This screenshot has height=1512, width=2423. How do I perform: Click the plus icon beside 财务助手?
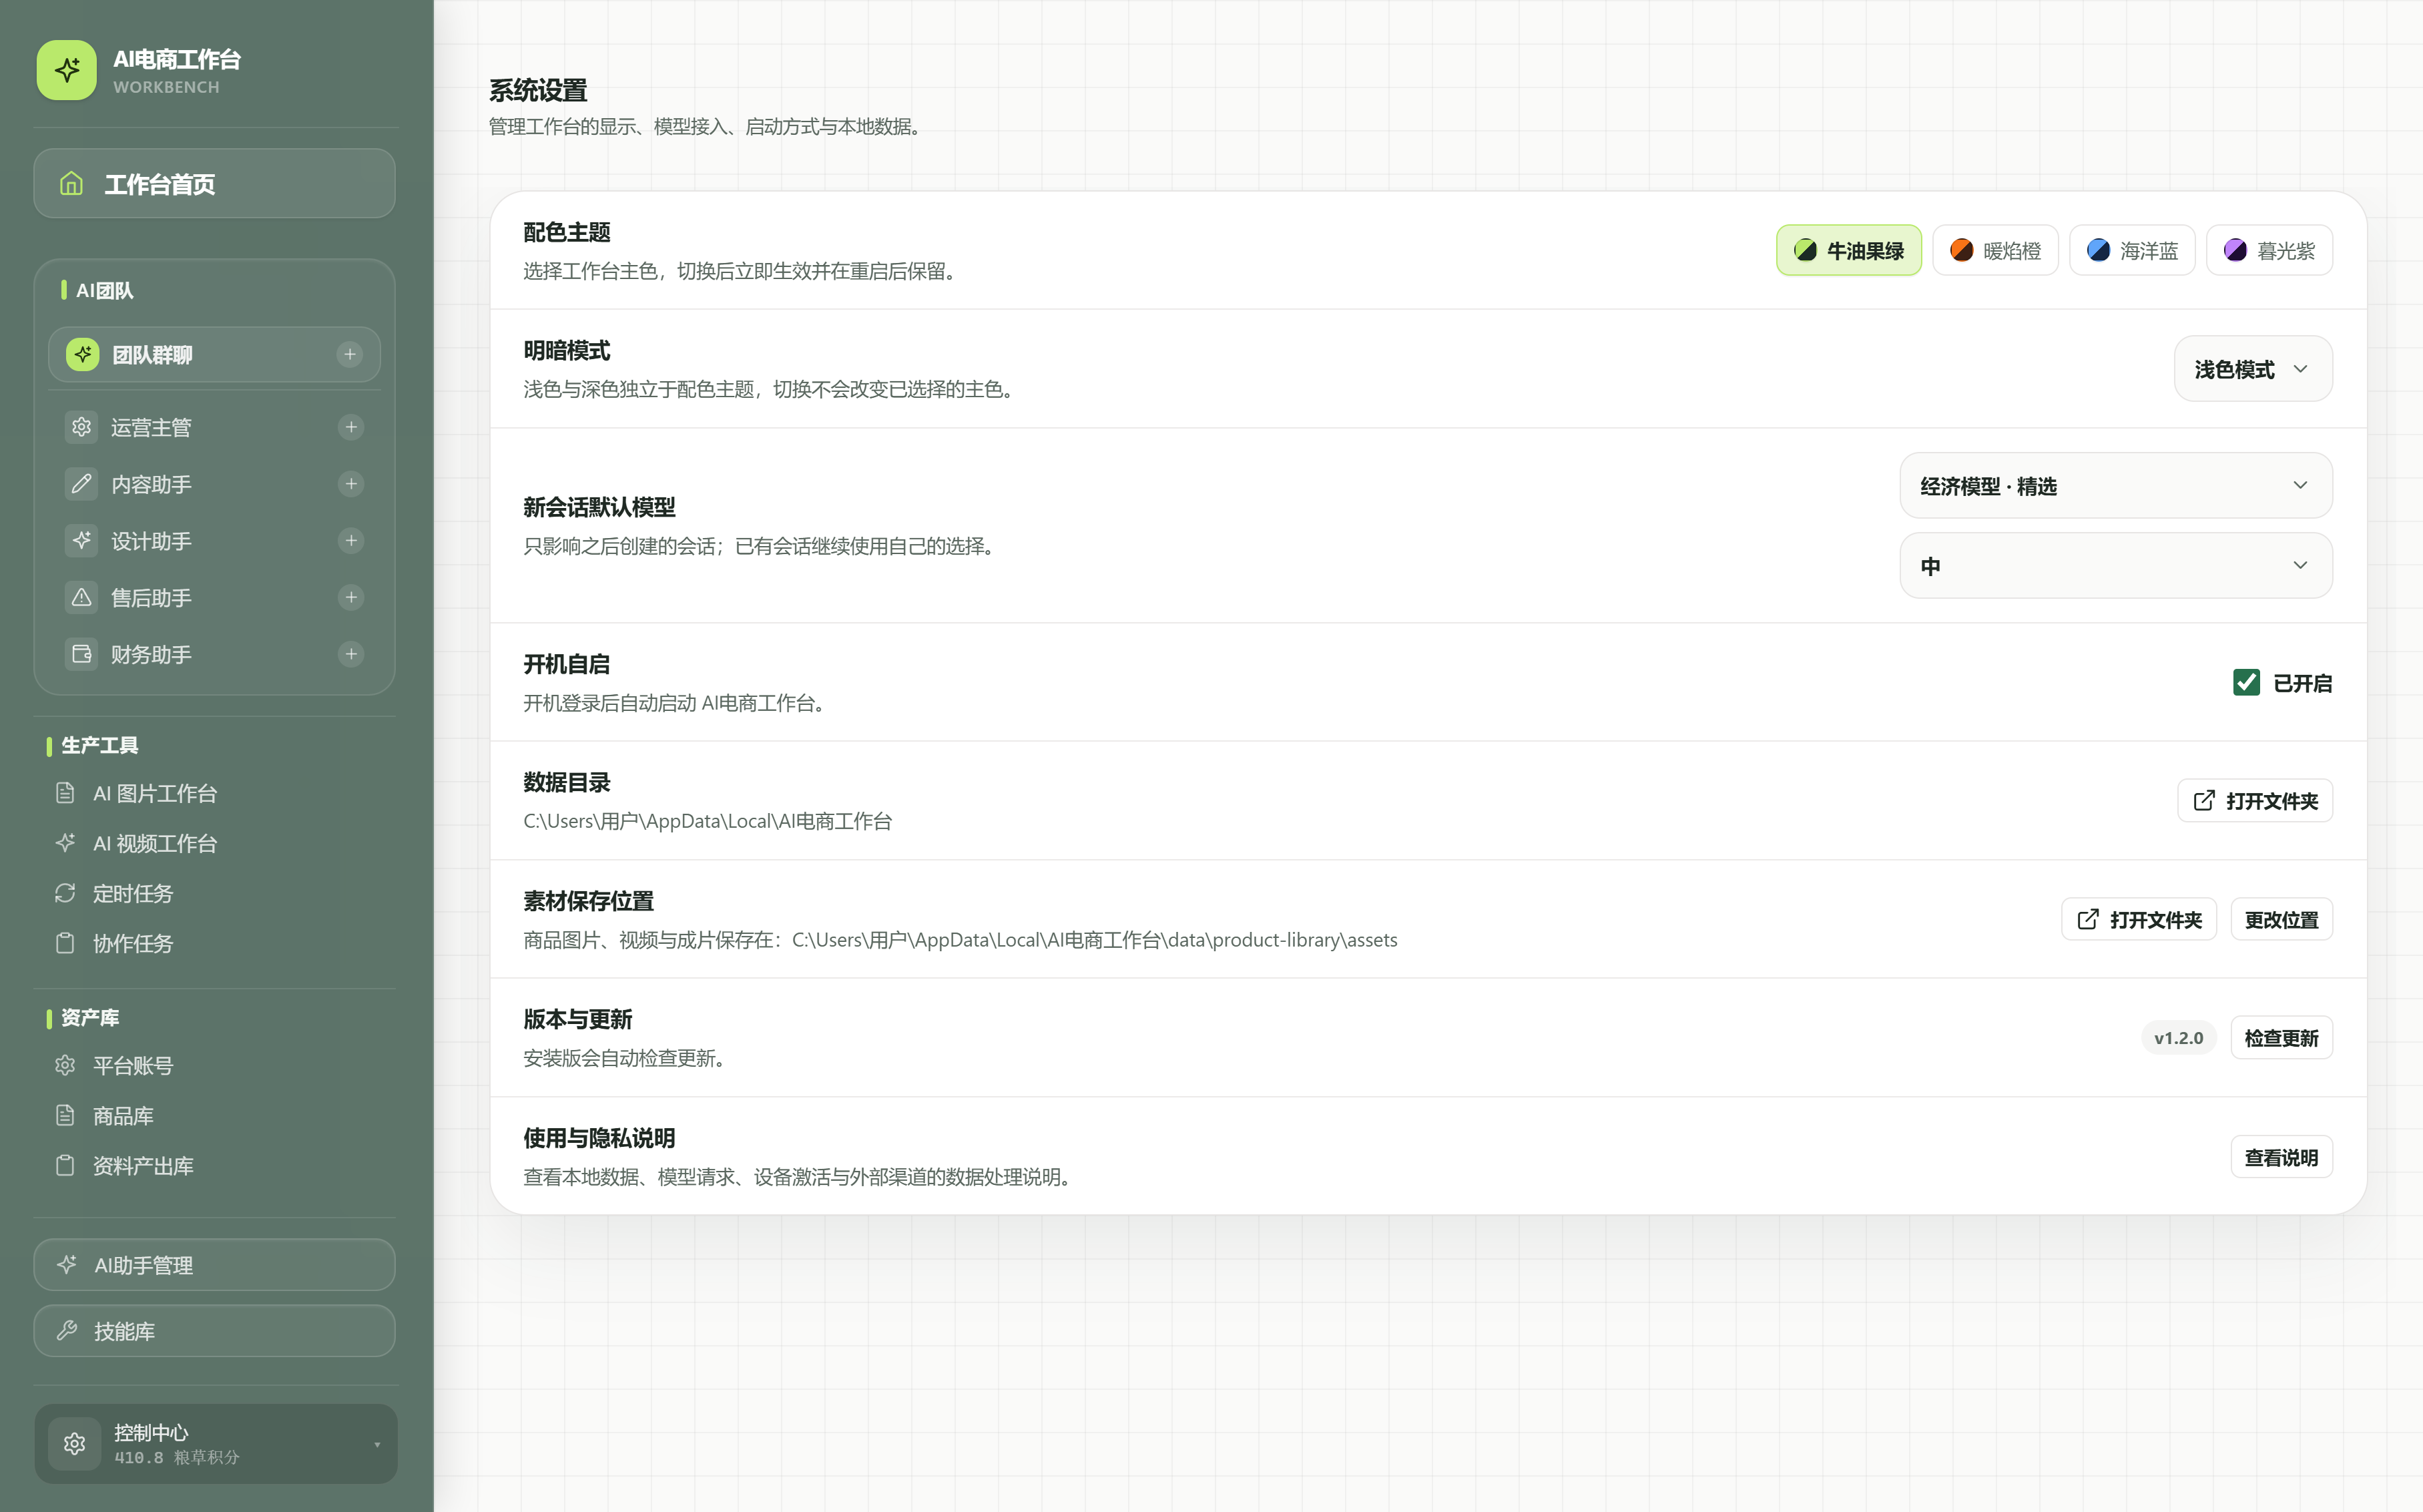[351, 654]
